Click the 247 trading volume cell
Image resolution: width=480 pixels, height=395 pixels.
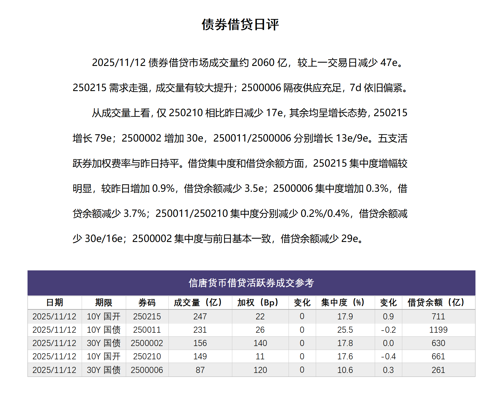coord(200,316)
